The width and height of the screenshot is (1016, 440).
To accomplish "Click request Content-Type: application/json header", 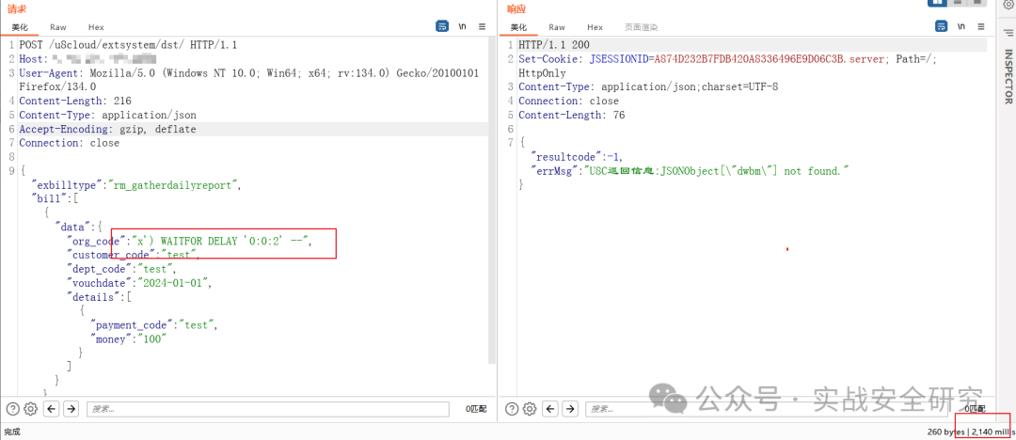I will coord(107,116).
